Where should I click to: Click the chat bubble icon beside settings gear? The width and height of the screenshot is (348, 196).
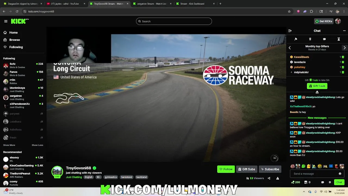323,182
